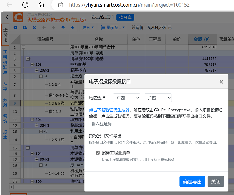Switch to 费率 side tab
The width and height of the screenshot is (234, 195).
pos(5,86)
